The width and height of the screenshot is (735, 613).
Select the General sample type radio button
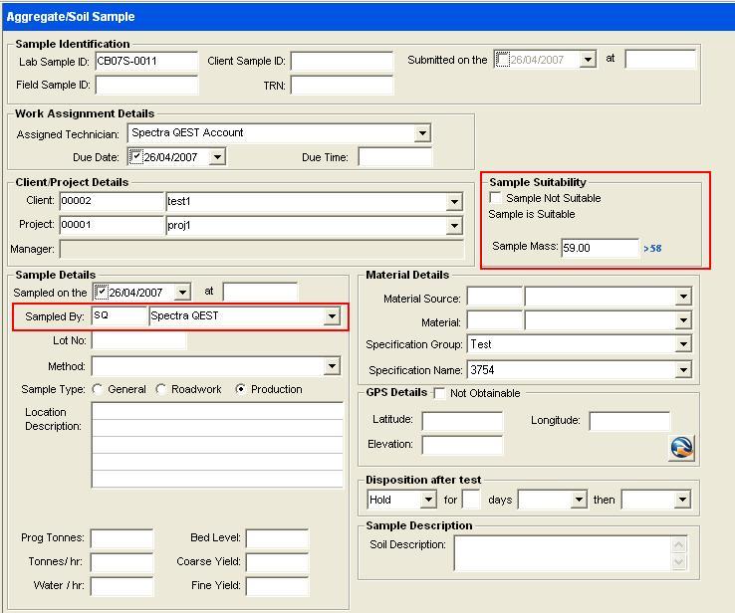(98, 389)
